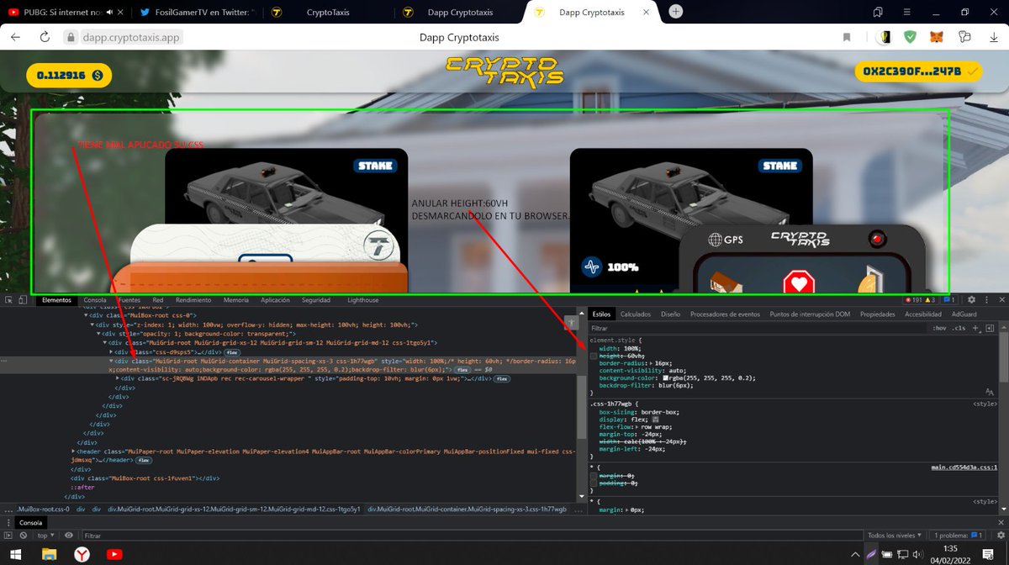This screenshot has width=1009, height=565.
Task: Click STAKE on the left taxi card
Action: tap(376, 166)
